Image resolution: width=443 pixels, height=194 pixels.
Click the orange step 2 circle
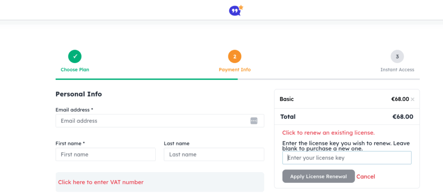pos(234,56)
